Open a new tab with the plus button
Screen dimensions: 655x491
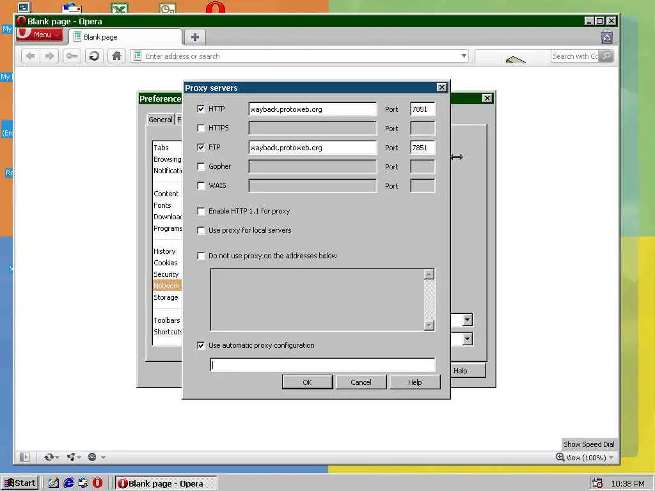[194, 36]
